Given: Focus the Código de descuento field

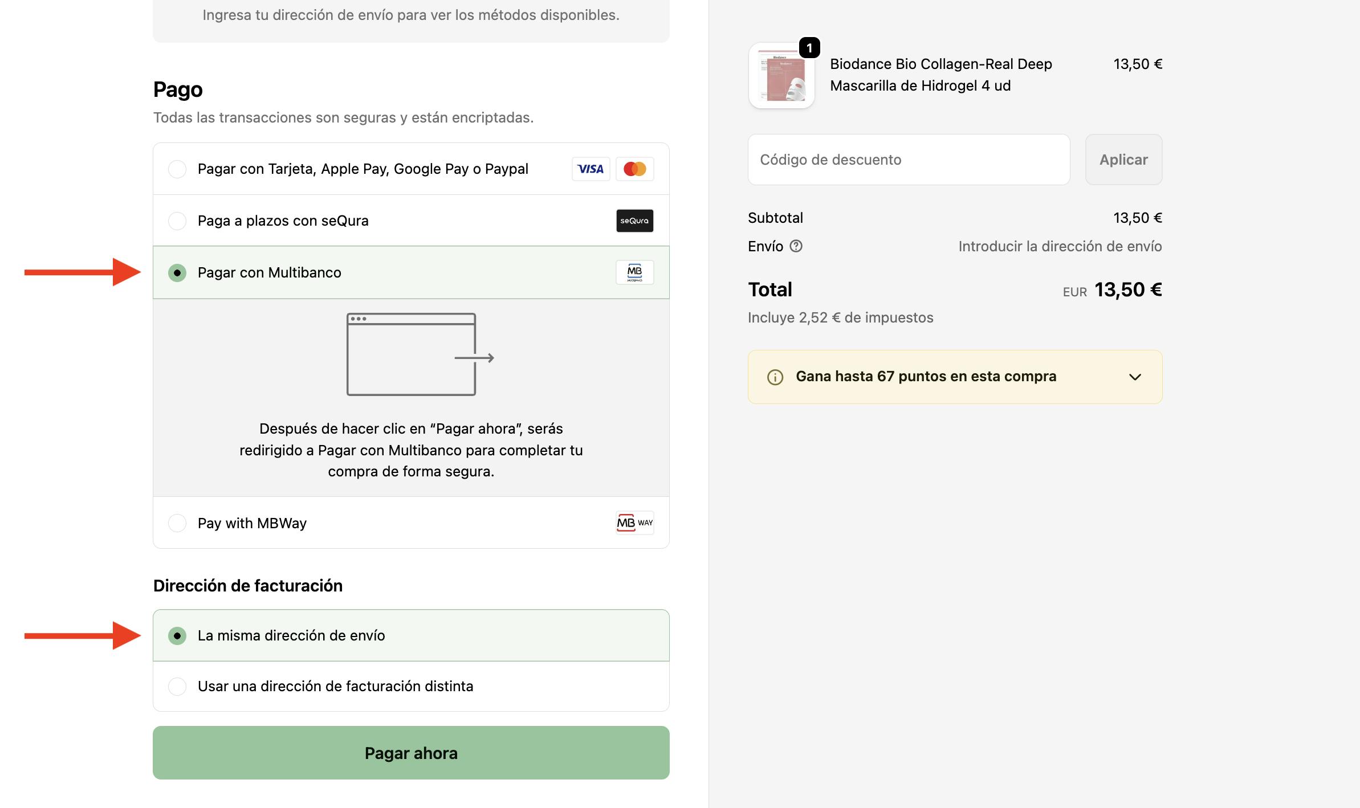Looking at the screenshot, I should (x=909, y=160).
